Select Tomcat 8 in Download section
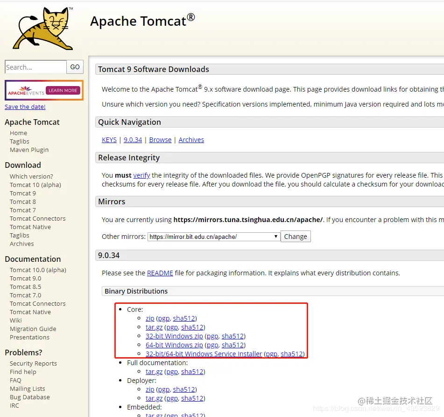The image size is (444, 417). tap(23, 202)
